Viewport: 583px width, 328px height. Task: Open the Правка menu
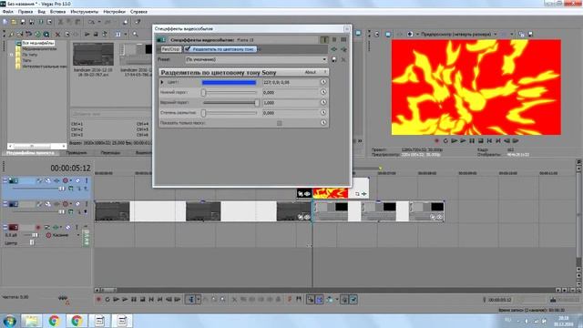(26, 12)
